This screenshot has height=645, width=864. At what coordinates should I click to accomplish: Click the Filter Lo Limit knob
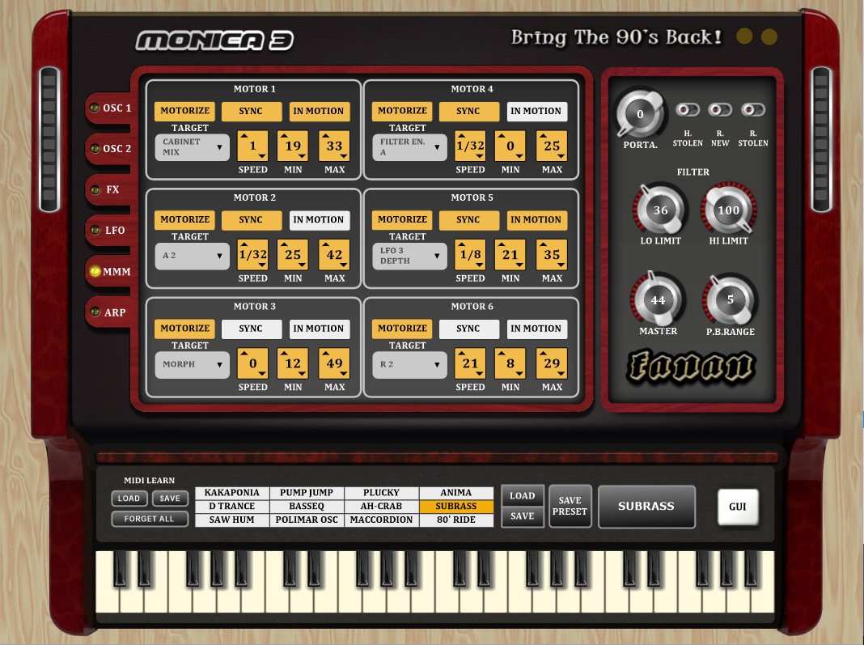point(660,210)
